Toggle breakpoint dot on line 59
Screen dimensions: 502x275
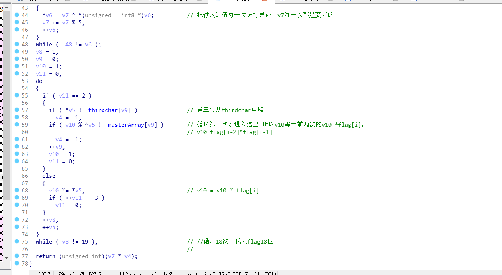pyautogui.click(x=17, y=125)
